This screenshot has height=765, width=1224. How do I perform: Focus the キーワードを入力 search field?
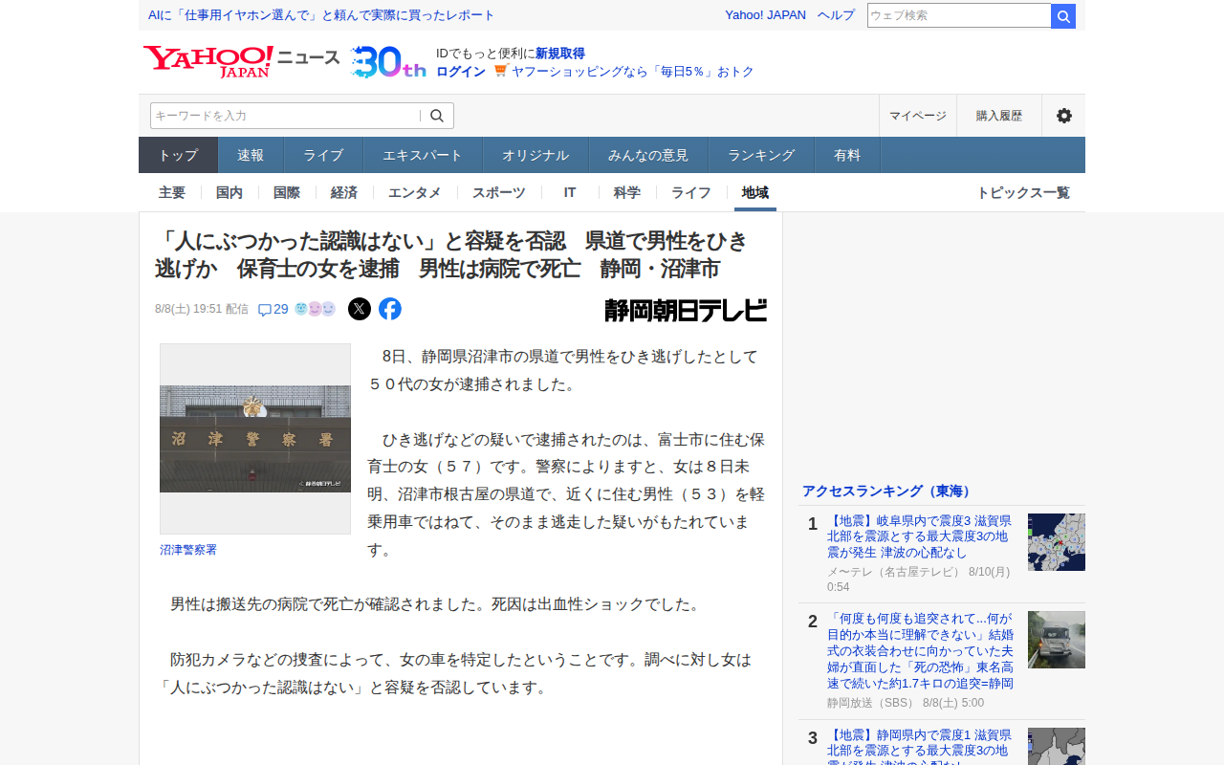tap(285, 116)
